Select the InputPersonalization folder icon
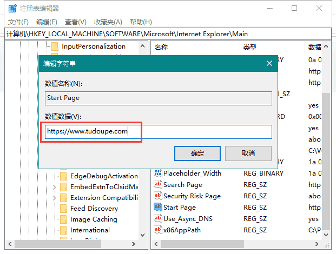 coord(55,46)
